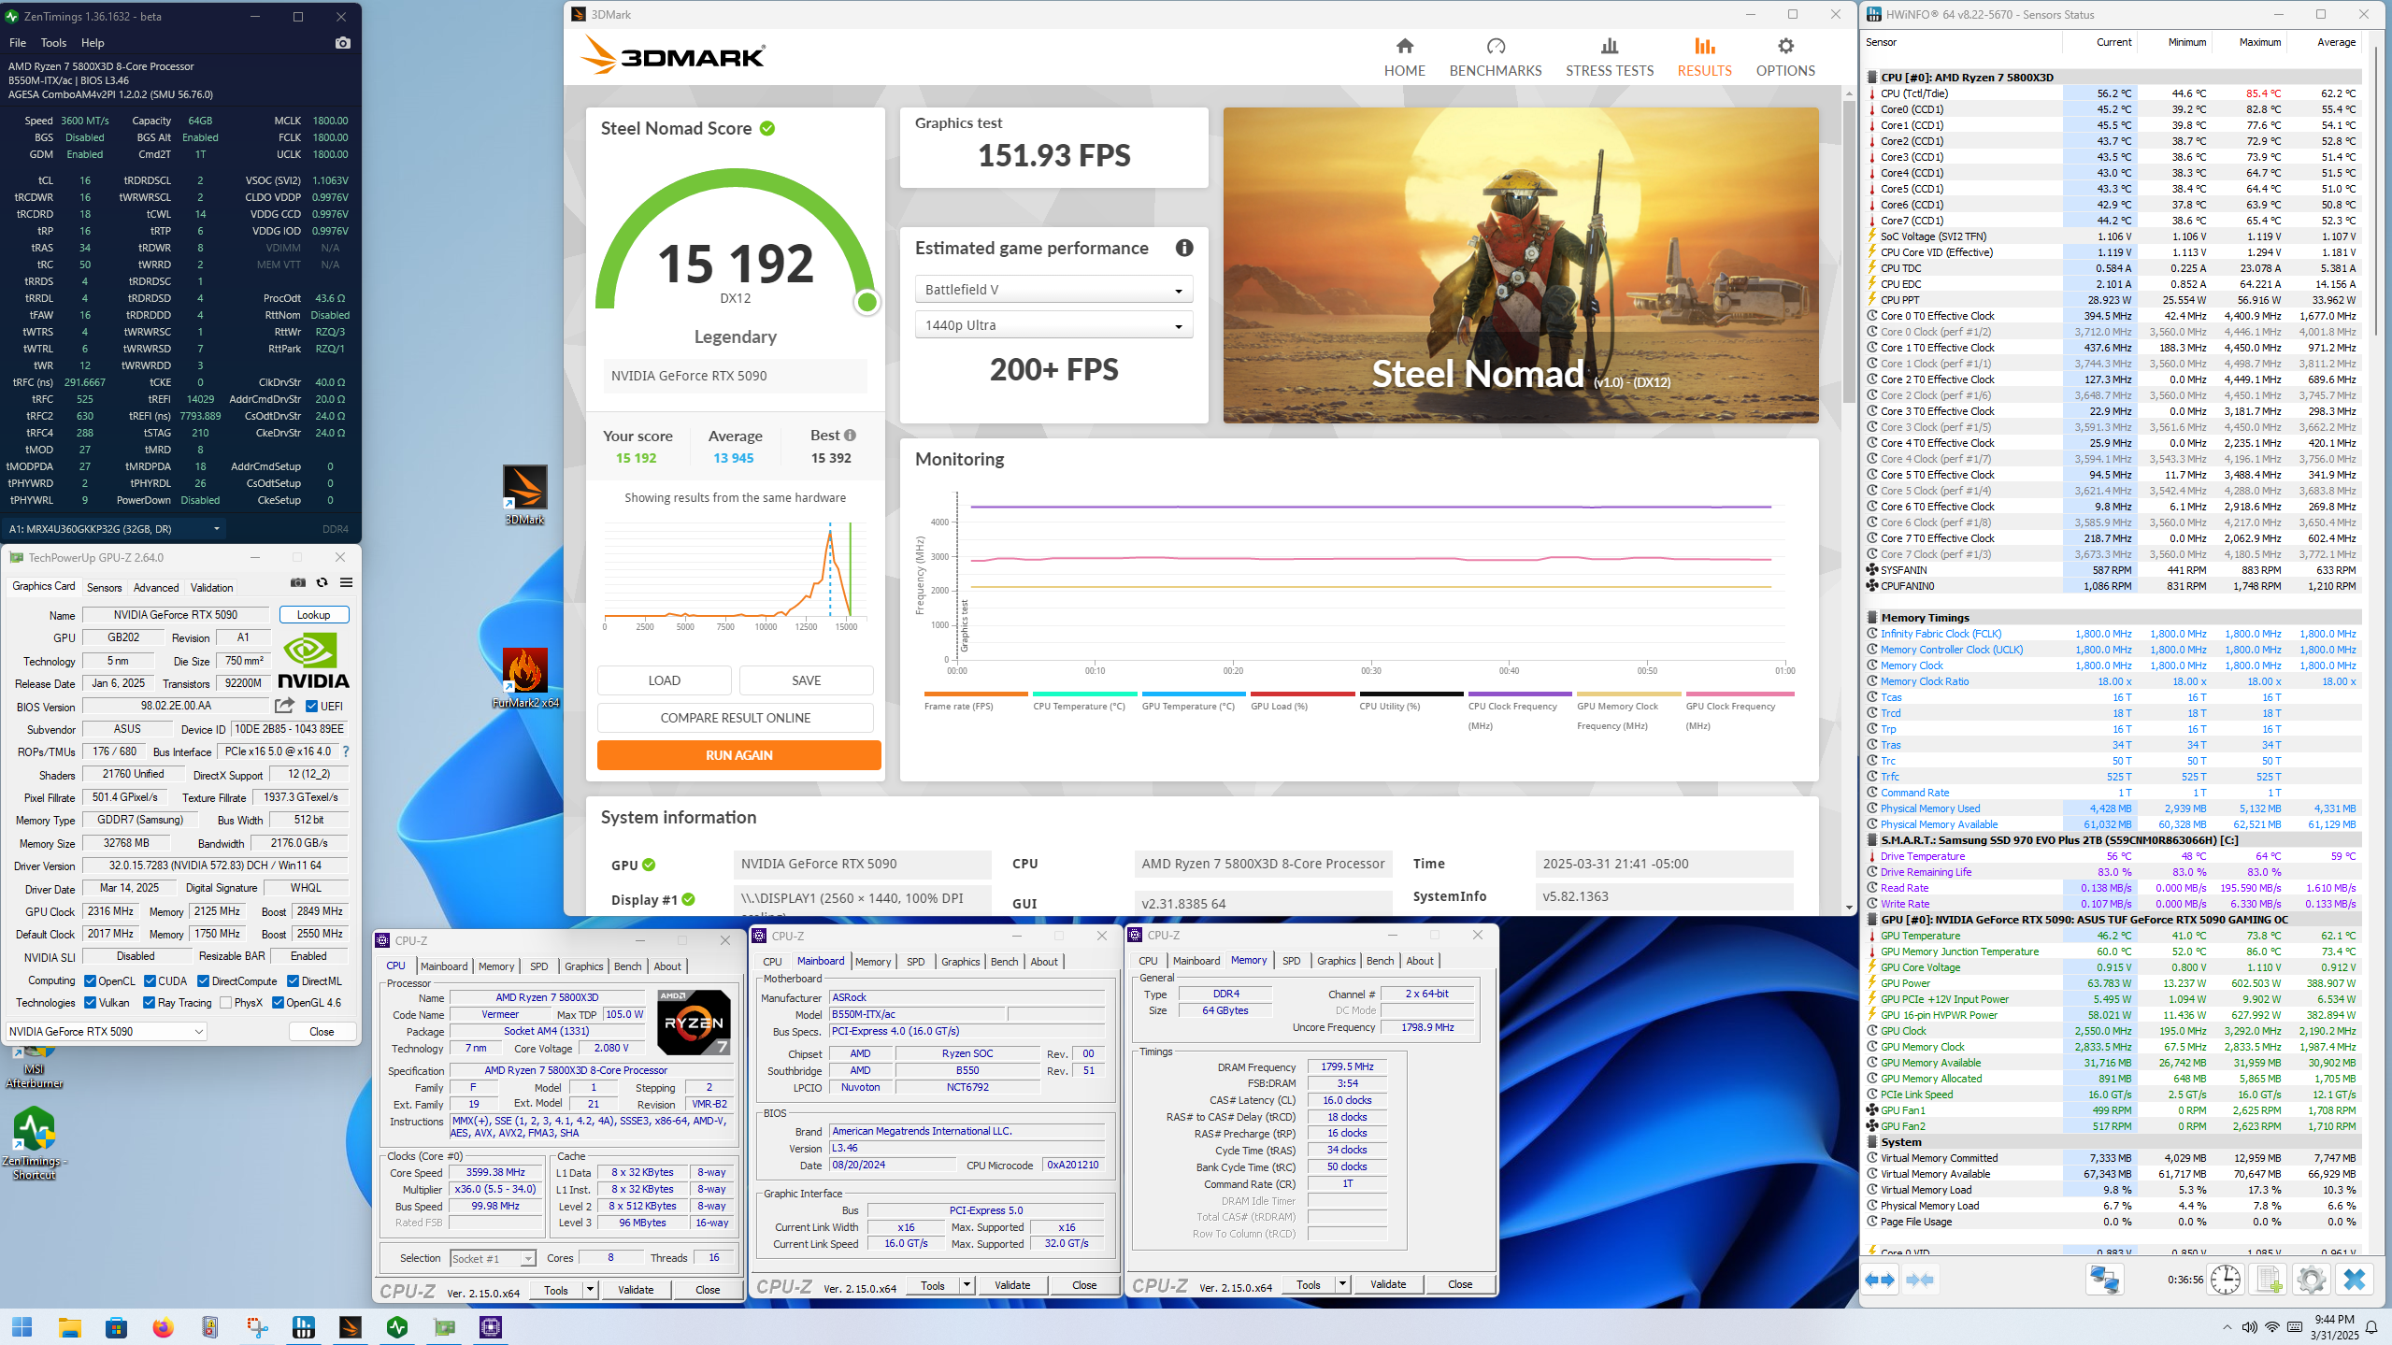The width and height of the screenshot is (2392, 1345).
Task: Click HWiNFO blue X close sensors button
Action: [2354, 1280]
